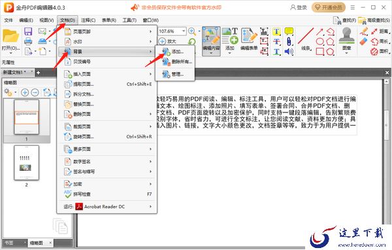392x250 pixels.
Task: Open Acrobat Reader DC run submenu
Action: tap(107, 207)
